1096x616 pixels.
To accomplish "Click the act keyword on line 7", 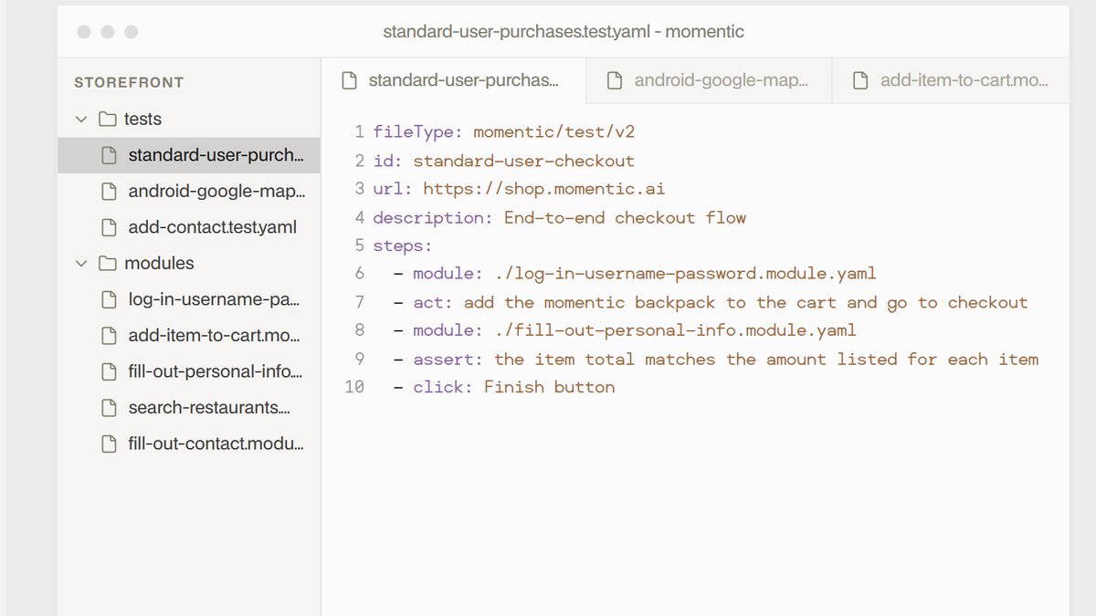I will point(434,302).
